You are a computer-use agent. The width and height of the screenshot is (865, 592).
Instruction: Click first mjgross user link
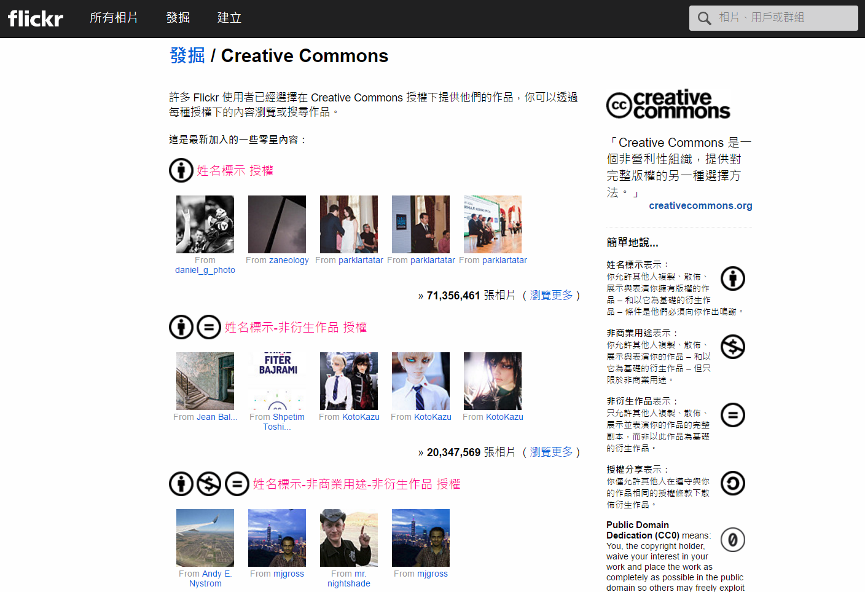point(289,574)
